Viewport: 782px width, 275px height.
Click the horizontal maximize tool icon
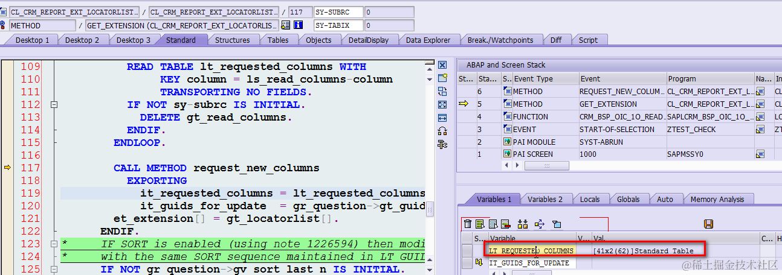442,118
